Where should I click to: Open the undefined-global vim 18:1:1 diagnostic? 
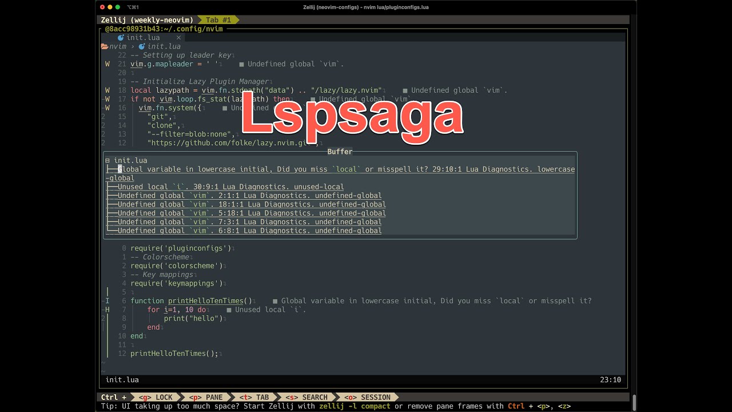click(252, 204)
